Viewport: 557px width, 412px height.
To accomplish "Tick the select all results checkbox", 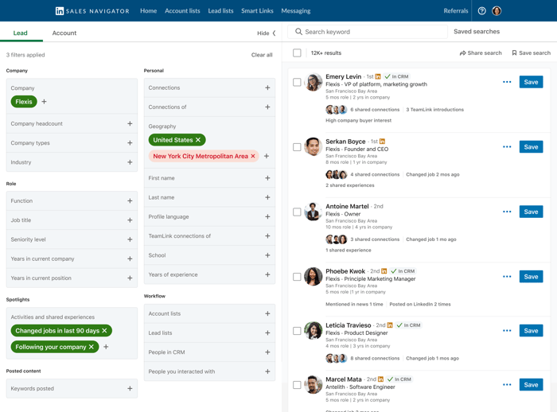I will point(297,53).
